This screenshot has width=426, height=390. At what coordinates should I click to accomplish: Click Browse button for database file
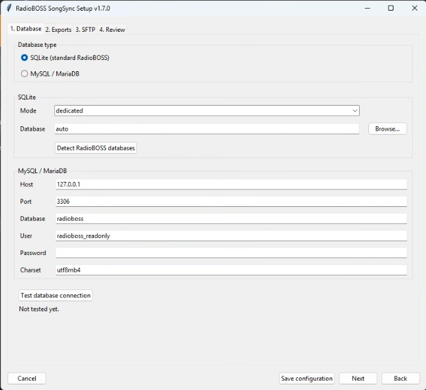387,129
